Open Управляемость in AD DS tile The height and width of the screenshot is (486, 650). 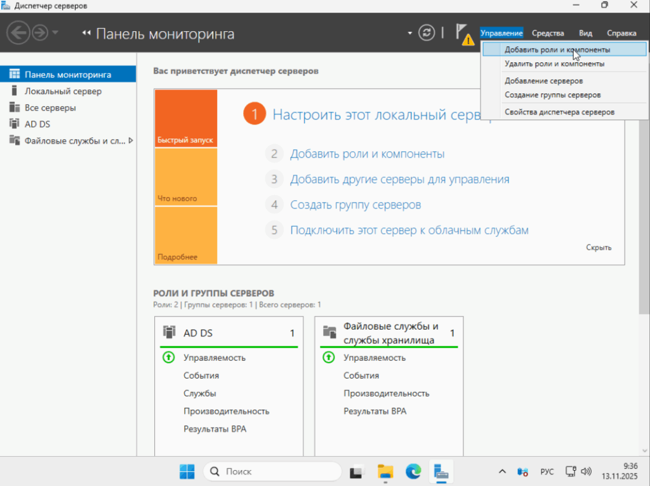coord(215,358)
